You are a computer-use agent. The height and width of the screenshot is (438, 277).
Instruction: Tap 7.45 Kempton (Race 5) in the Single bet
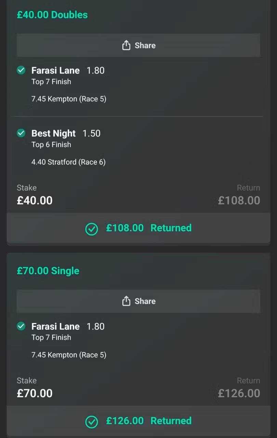click(69, 355)
